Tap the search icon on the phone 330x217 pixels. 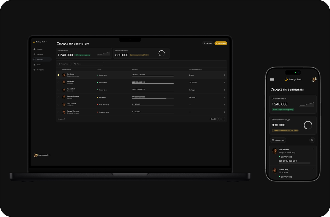(312, 140)
